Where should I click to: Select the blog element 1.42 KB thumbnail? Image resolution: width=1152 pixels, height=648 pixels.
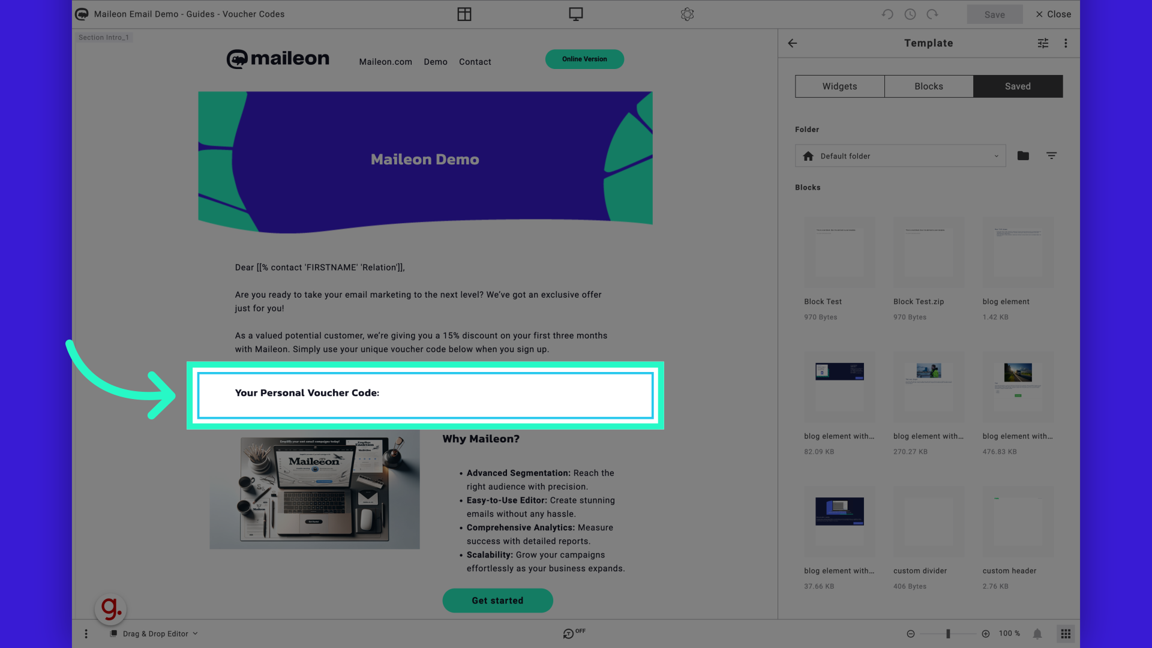(1018, 252)
